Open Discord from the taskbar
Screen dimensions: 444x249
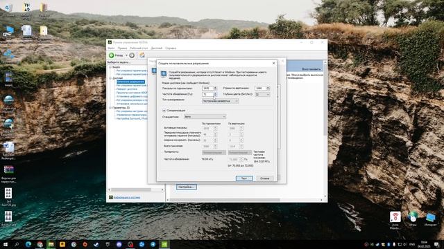click(x=119, y=244)
